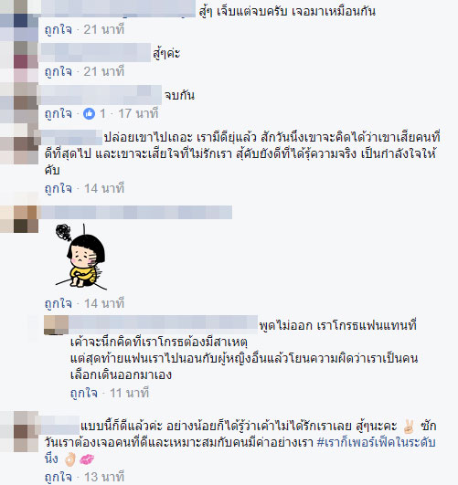The height and width of the screenshot is (485, 458).
Task: Like the "จบกัน" comment
Action: click(x=59, y=114)
